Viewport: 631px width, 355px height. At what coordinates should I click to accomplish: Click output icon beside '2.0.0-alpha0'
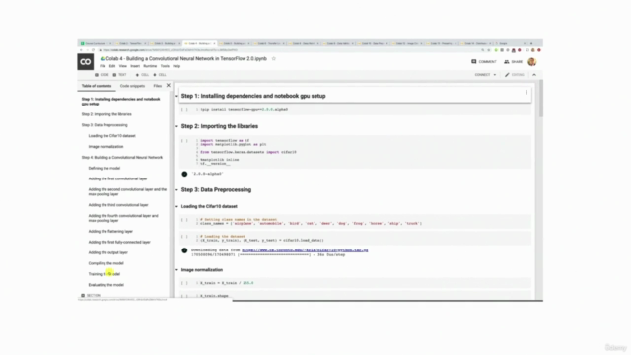pyautogui.click(x=184, y=174)
